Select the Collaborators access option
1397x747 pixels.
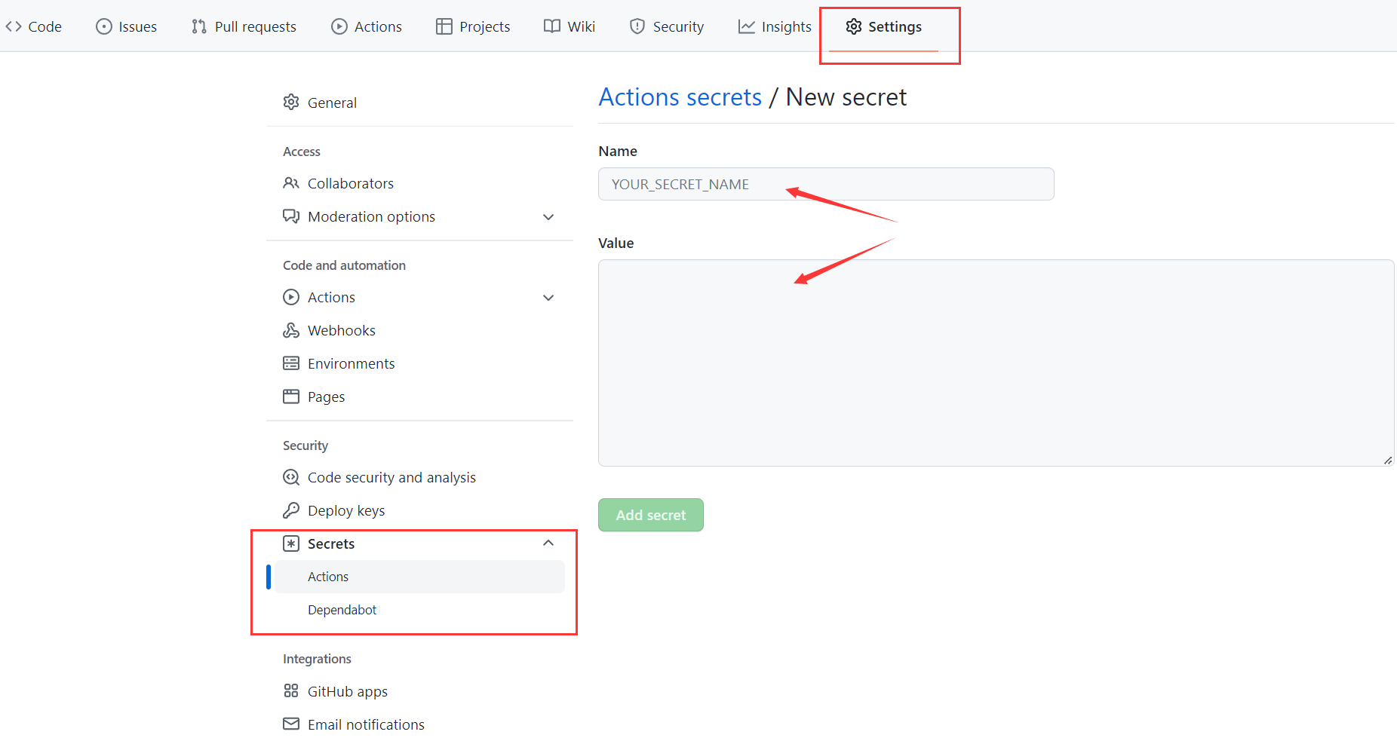[x=350, y=183]
